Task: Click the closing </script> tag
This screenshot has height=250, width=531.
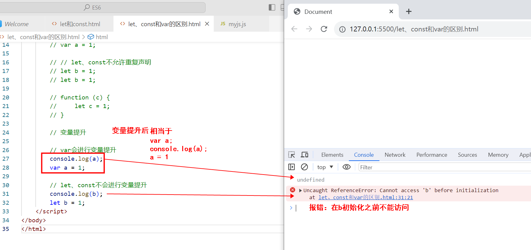Action: click(x=51, y=212)
